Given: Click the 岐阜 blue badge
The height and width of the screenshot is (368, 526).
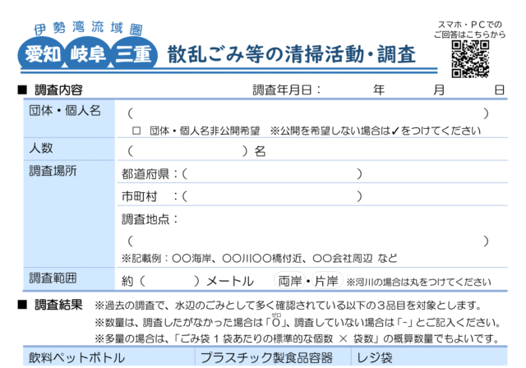Looking at the screenshot, I should point(89,55).
